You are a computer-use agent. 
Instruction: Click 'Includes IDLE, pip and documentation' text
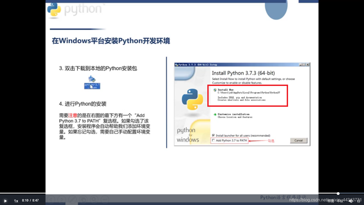[x=240, y=97]
